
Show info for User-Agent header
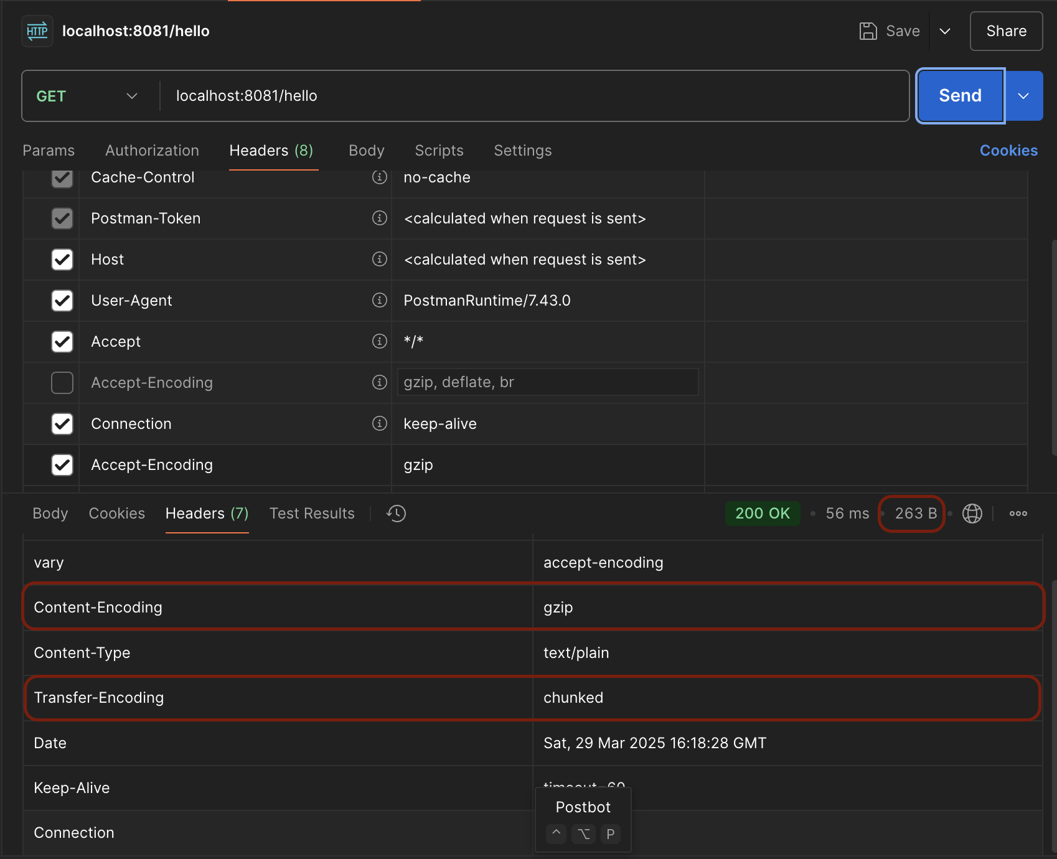(379, 301)
